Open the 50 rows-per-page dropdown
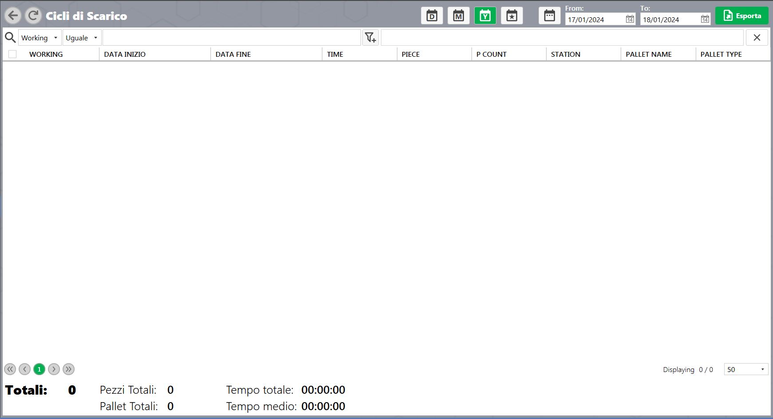Screen dimensions: 773x419 point(746,369)
